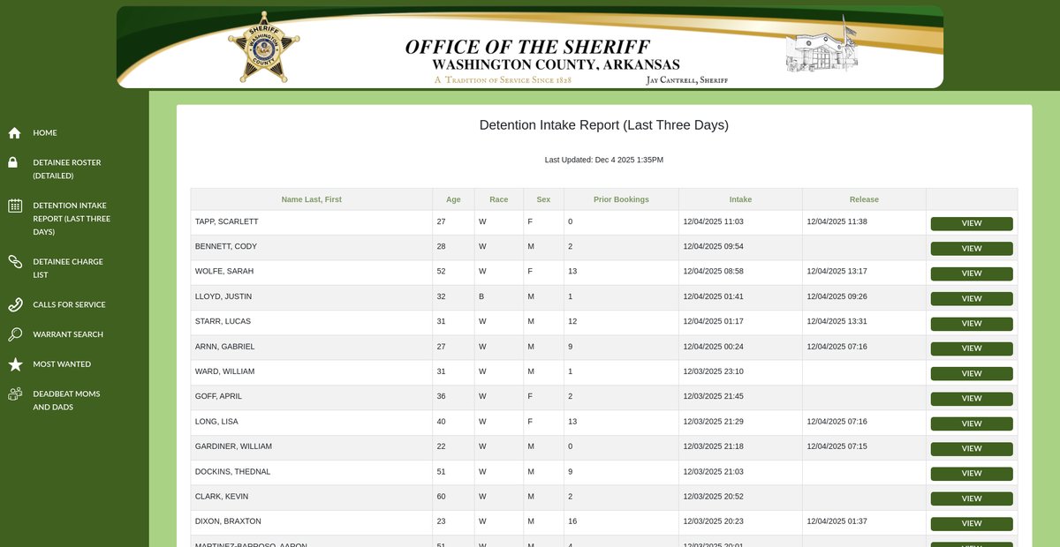Viewport: 1060px width, 547px height.
Task: Click the Detention Intake calendar icon
Action: (x=14, y=206)
